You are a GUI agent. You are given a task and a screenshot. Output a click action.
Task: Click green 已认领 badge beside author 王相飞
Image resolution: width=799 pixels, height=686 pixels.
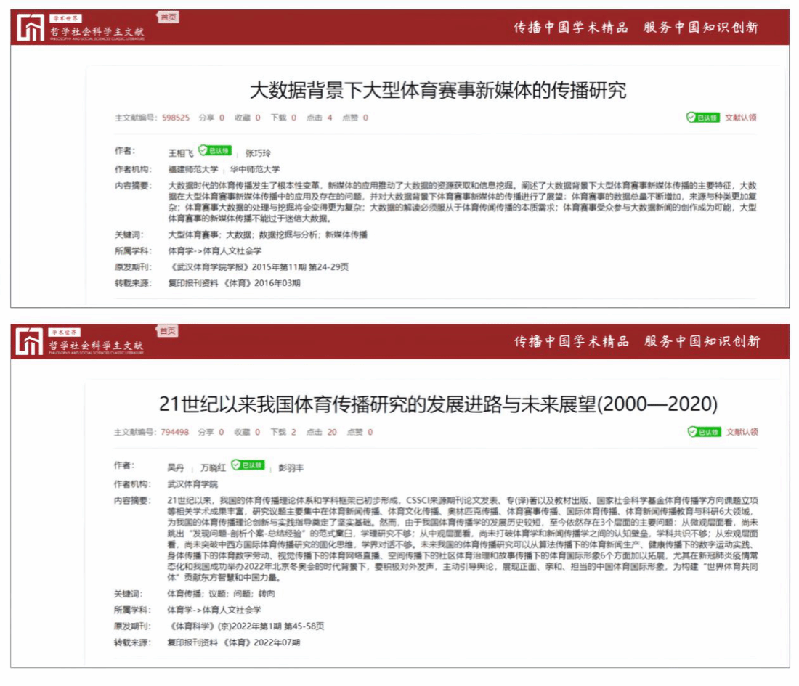(215, 151)
